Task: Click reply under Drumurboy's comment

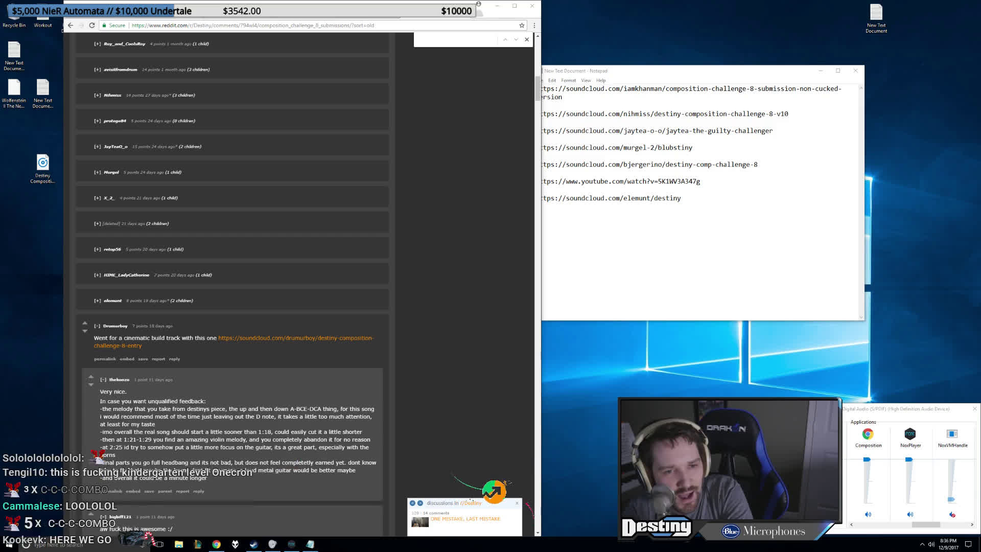Action: point(174,359)
